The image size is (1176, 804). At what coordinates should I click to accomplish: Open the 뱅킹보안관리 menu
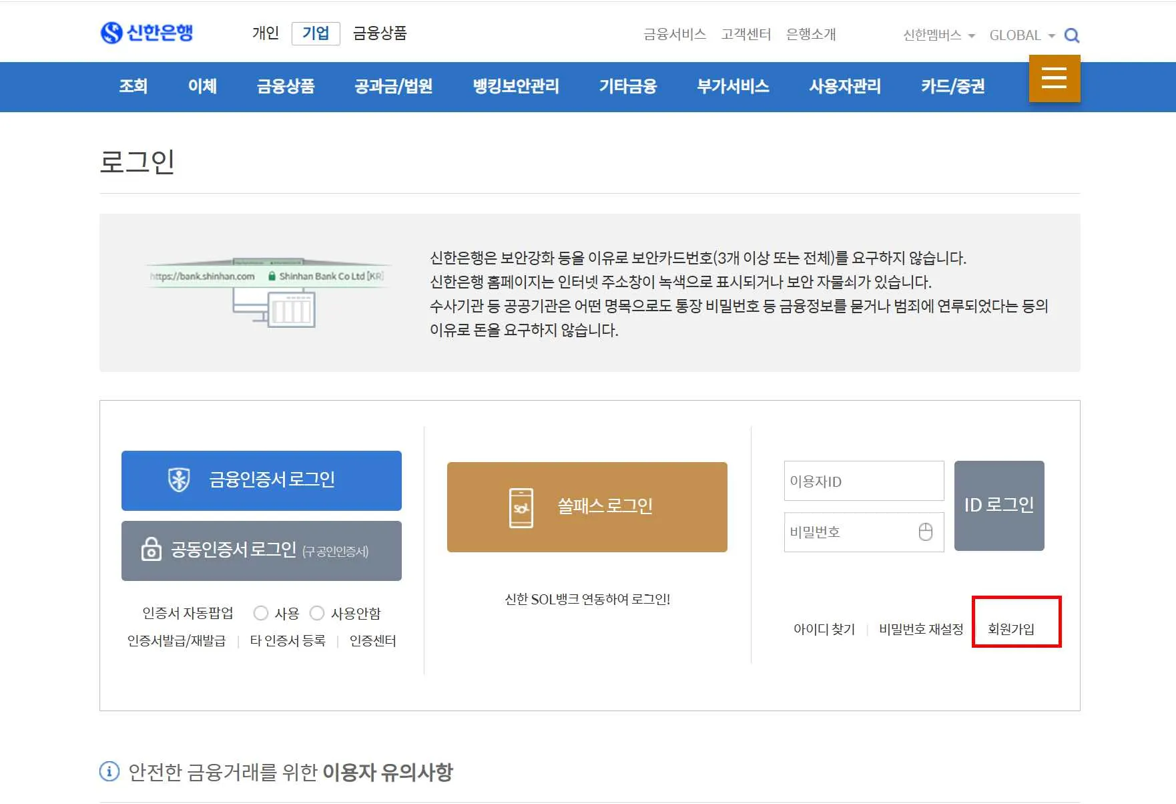[x=516, y=86]
